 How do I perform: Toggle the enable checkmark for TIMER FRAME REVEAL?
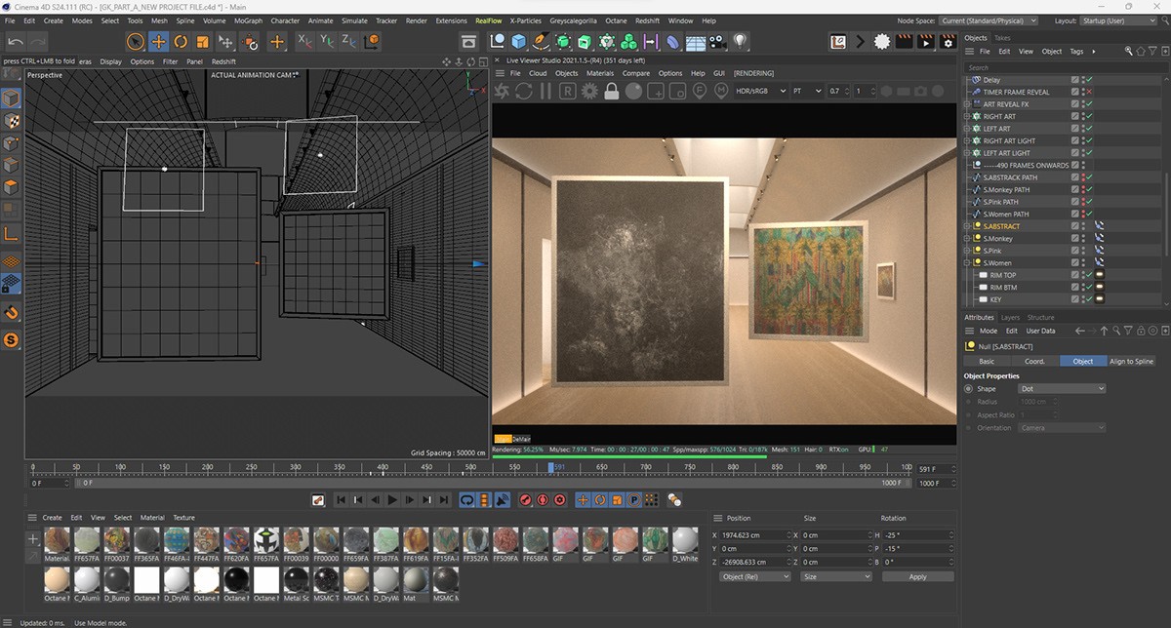(1088, 93)
